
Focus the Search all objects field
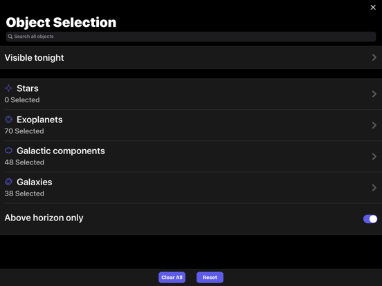191,37
